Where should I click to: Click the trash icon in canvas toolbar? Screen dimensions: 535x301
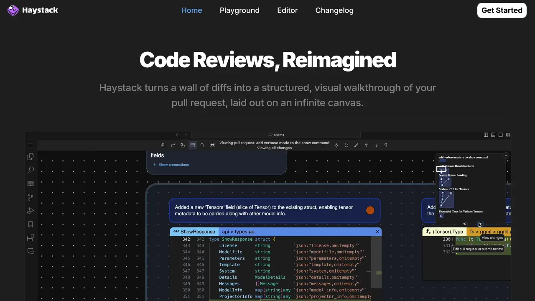pos(163,145)
